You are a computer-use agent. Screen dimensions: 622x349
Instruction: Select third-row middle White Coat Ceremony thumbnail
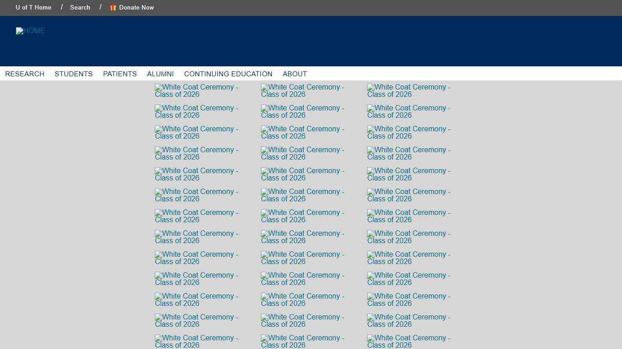pos(302,133)
